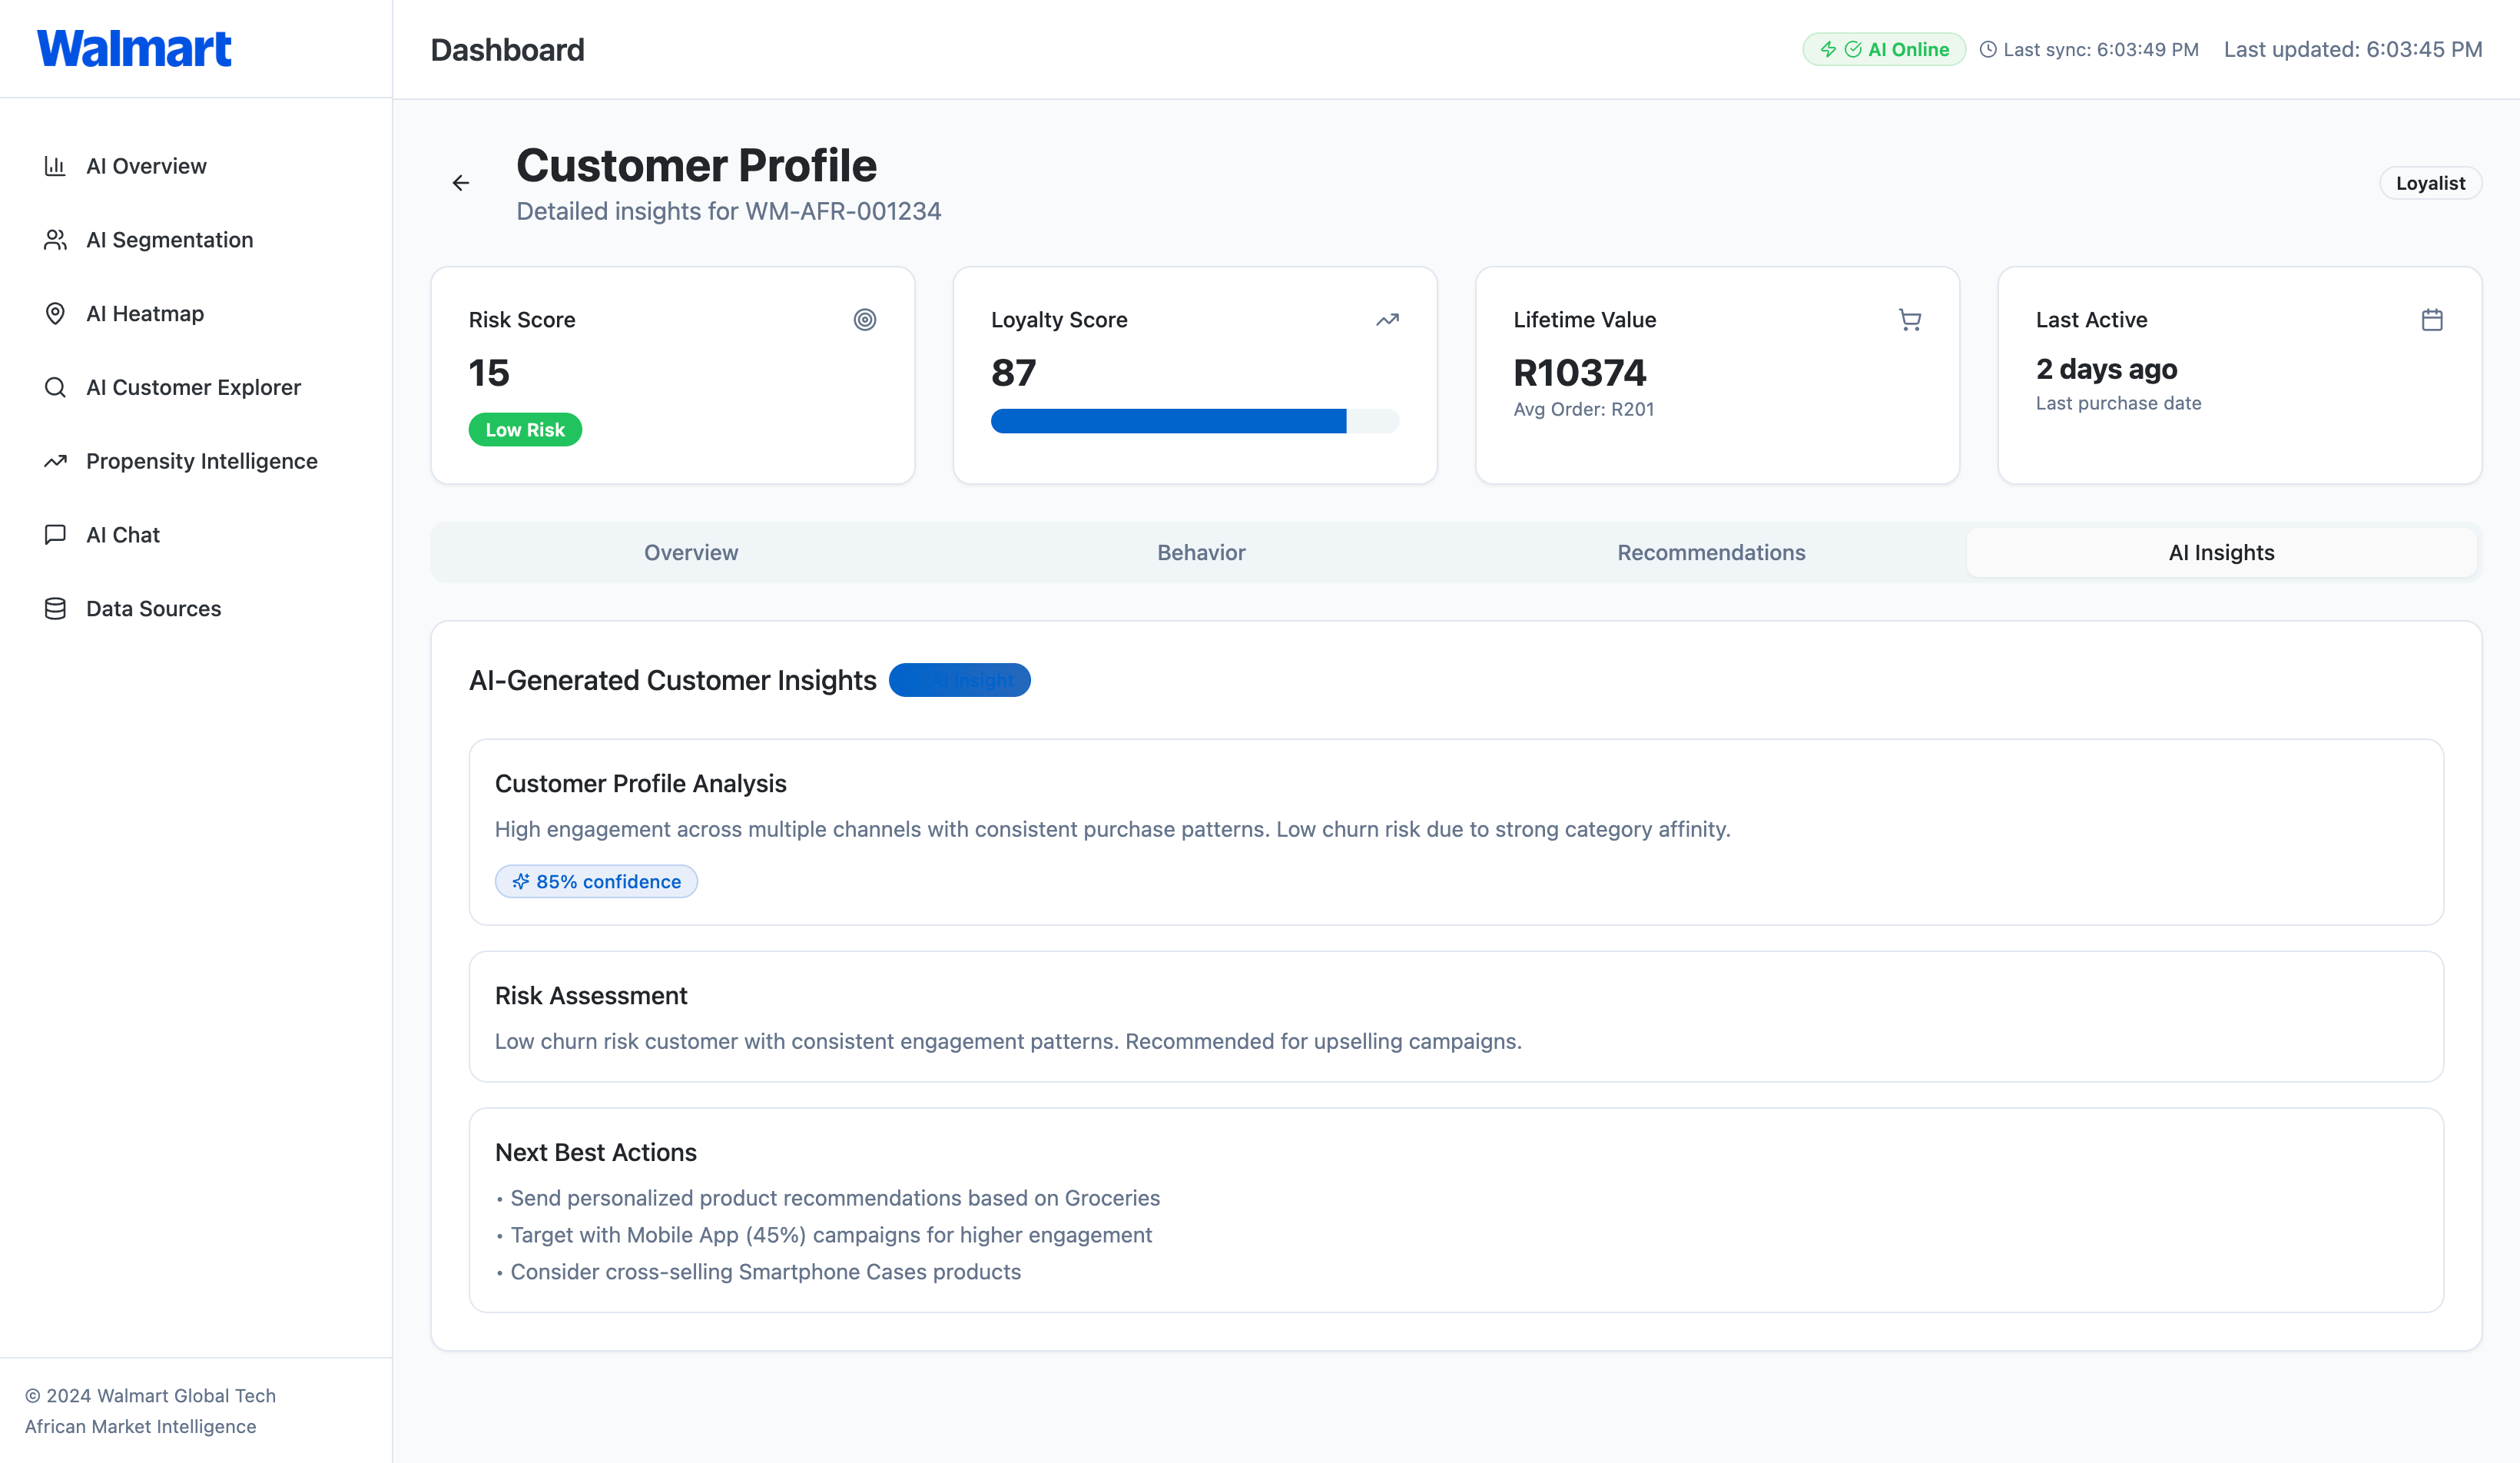Click the Data Sources database icon
This screenshot has height=1463, width=2520.
click(x=55, y=609)
